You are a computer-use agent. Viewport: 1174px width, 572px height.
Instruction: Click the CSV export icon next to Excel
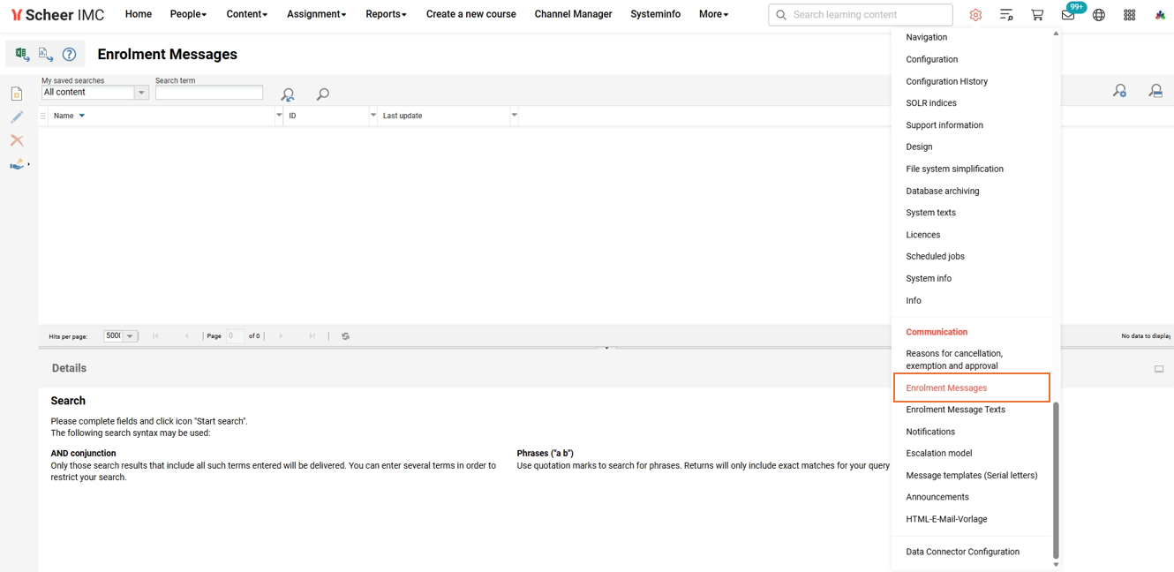click(46, 55)
